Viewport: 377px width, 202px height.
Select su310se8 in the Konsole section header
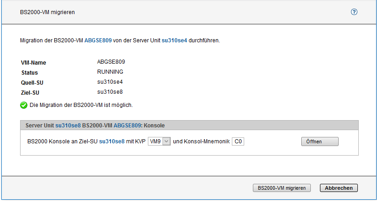pos(68,125)
